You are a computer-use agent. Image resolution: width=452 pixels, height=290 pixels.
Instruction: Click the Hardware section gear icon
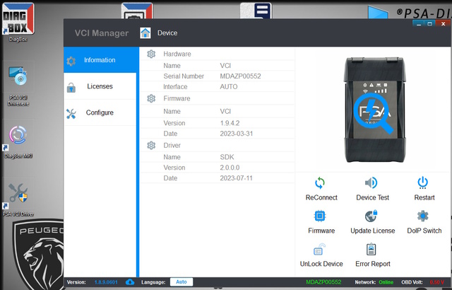151,54
